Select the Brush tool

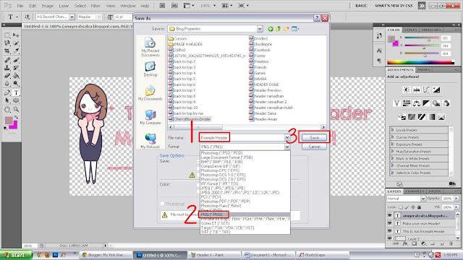coord(16,60)
